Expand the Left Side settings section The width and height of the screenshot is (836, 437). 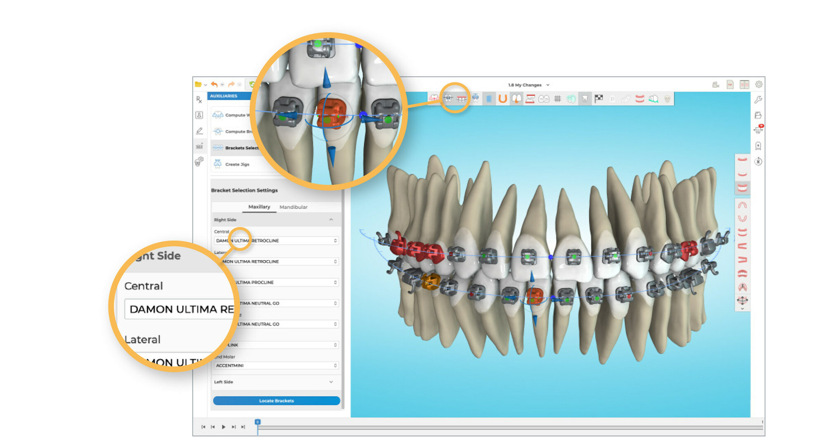tap(330, 382)
